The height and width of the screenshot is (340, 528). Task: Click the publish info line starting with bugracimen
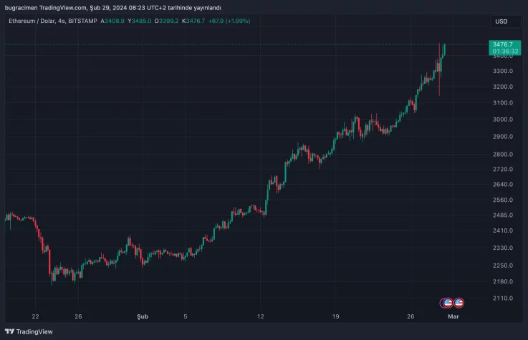pos(112,7)
